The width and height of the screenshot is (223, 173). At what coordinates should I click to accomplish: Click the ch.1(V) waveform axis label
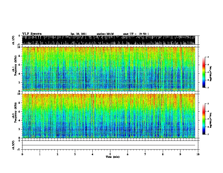(x=14, y=40)
